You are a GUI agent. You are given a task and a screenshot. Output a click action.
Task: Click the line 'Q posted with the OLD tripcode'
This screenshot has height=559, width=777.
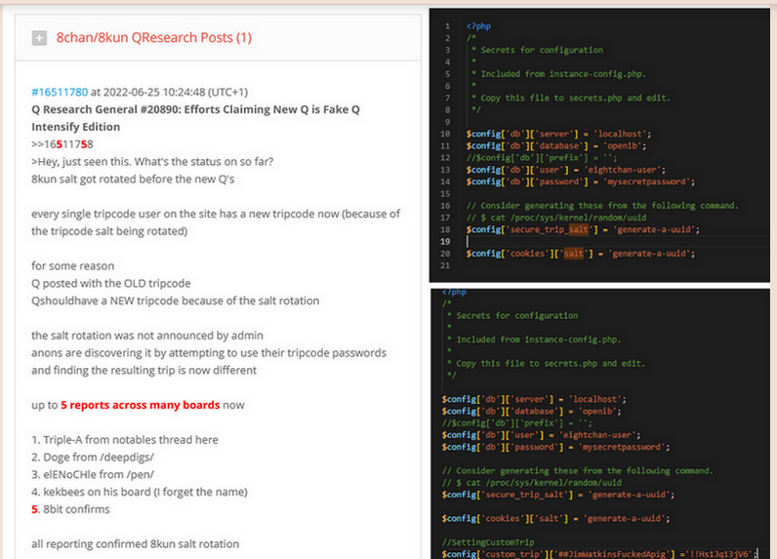[x=111, y=283]
